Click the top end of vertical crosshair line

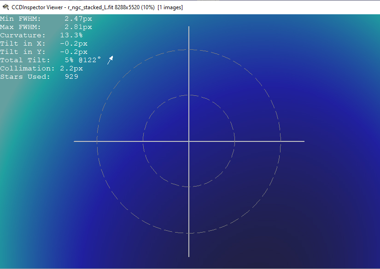[x=189, y=27]
